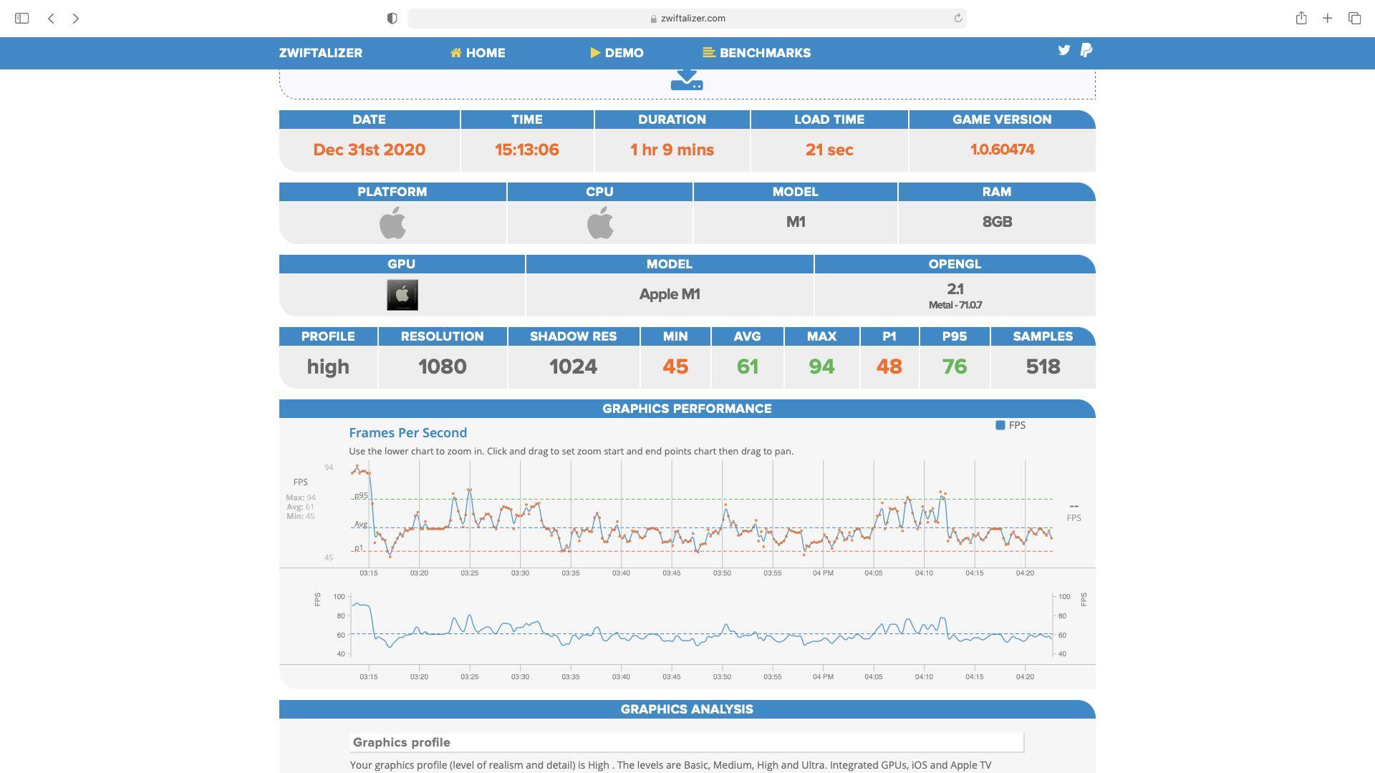Image resolution: width=1375 pixels, height=773 pixels.
Task: Click the FPS peak near 03:25 in chart
Action: point(469,490)
